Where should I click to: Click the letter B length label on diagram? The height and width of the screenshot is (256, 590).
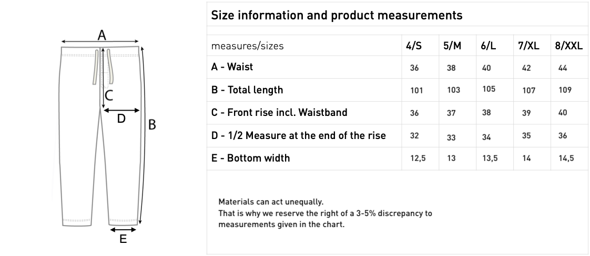pyautogui.click(x=152, y=125)
